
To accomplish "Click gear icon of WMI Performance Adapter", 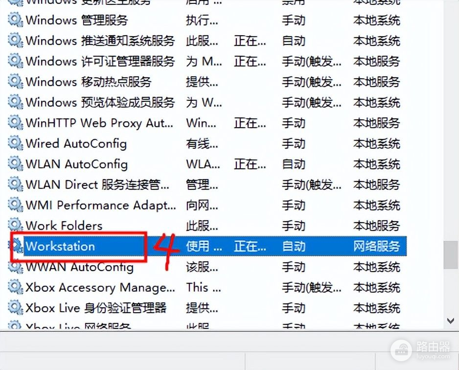I will click(x=15, y=205).
